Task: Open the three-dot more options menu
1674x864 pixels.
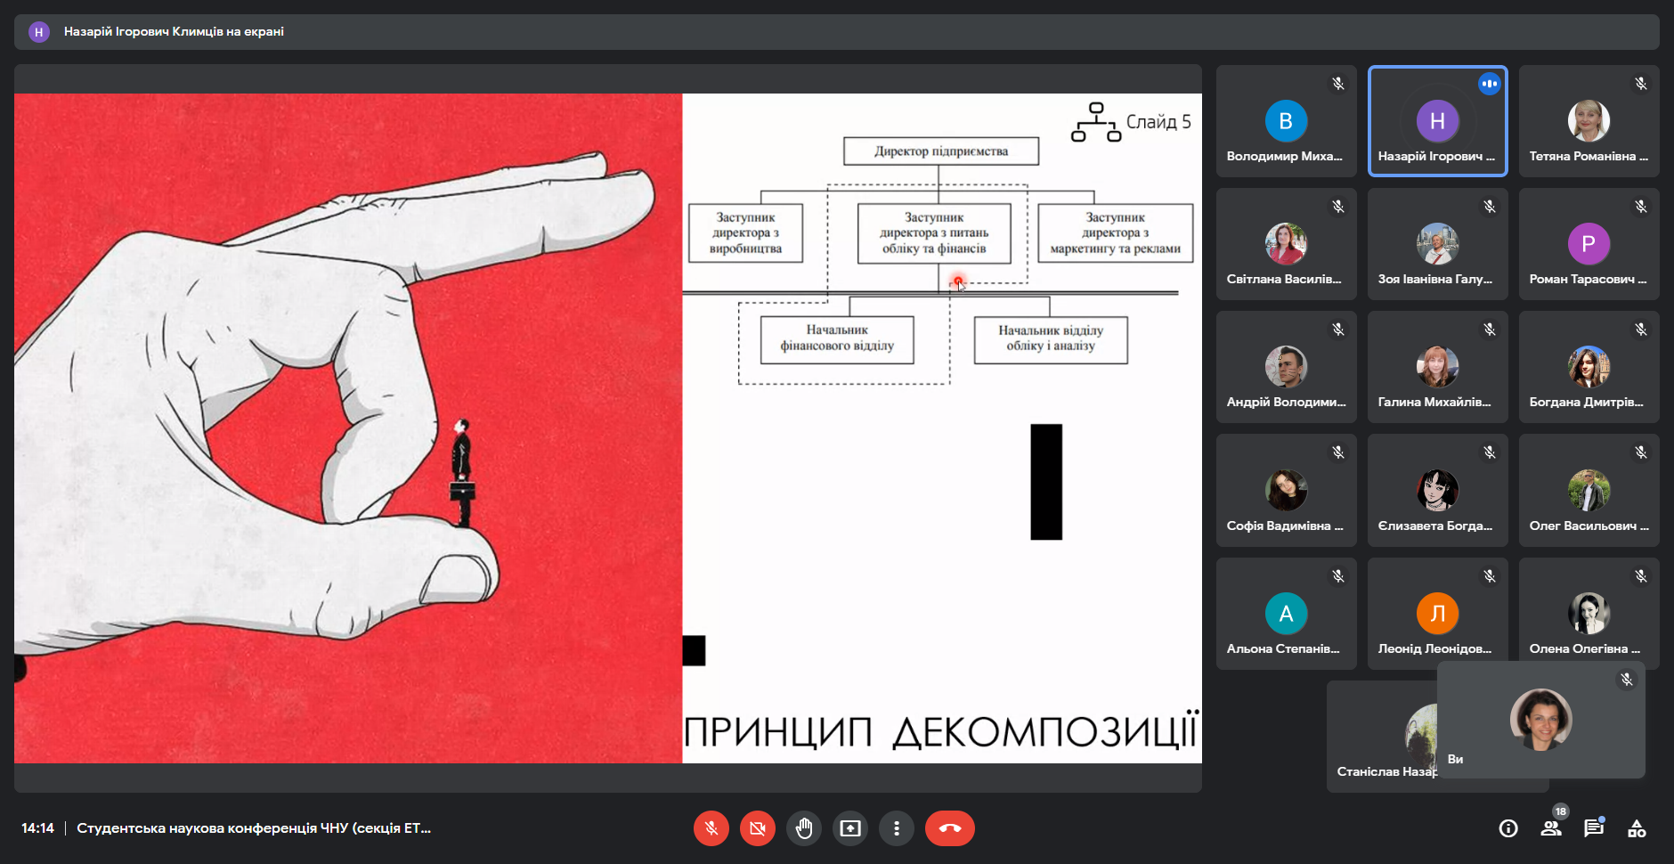Action: tap(897, 828)
